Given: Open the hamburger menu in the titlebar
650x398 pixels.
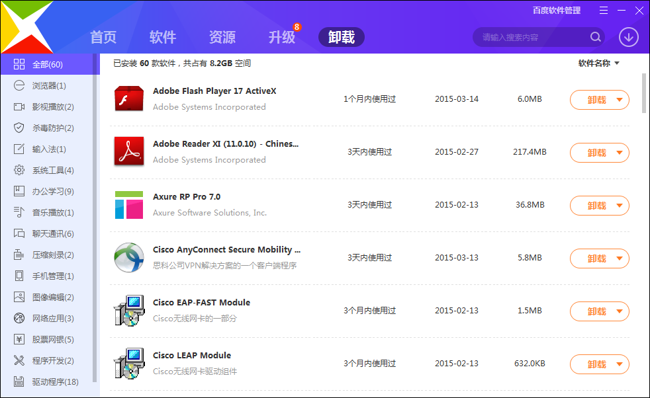Looking at the screenshot, I should tap(604, 11).
